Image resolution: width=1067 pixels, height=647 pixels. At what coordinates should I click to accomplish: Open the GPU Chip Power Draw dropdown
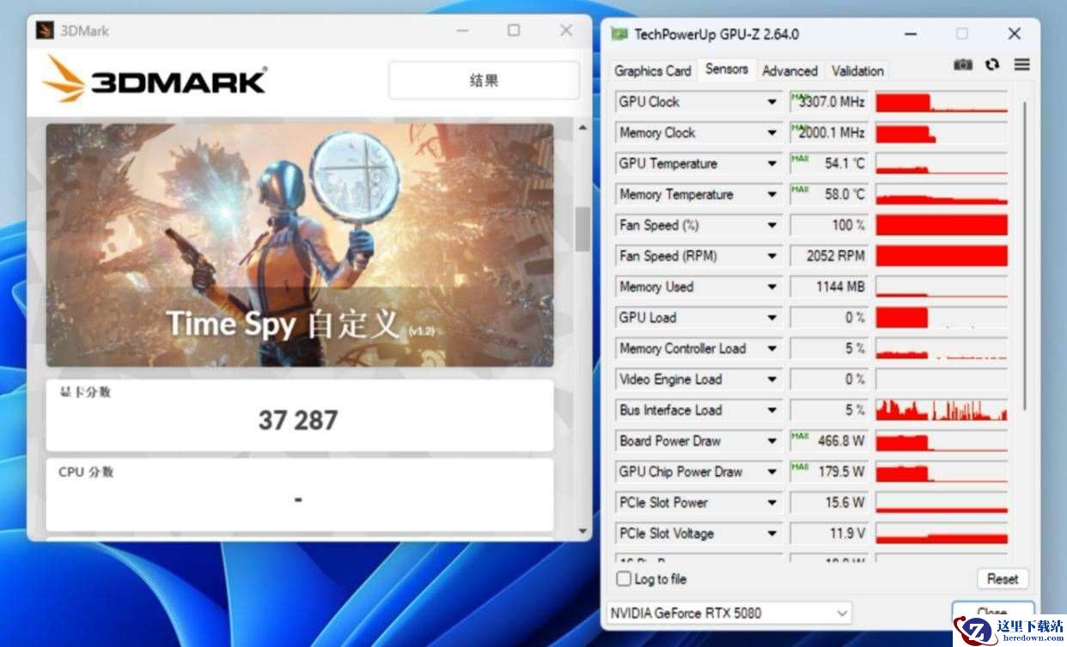(x=771, y=472)
